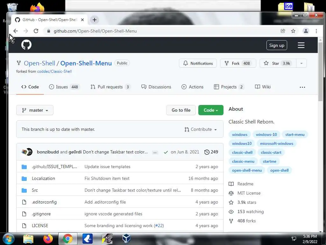326x245 pixels.
Task: Open the Windows Start orb
Action: tap(9, 239)
